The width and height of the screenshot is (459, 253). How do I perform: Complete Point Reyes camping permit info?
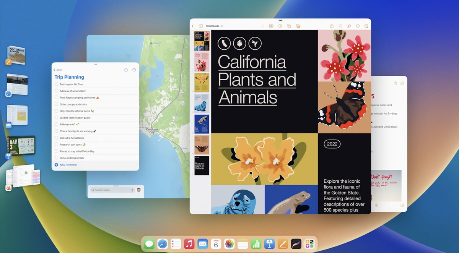pyautogui.click(x=56, y=97)
